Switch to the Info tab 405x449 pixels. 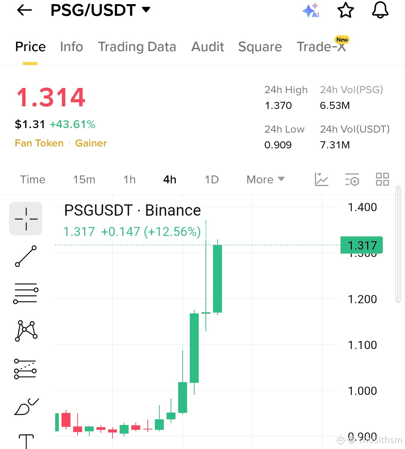click(72, 47)
